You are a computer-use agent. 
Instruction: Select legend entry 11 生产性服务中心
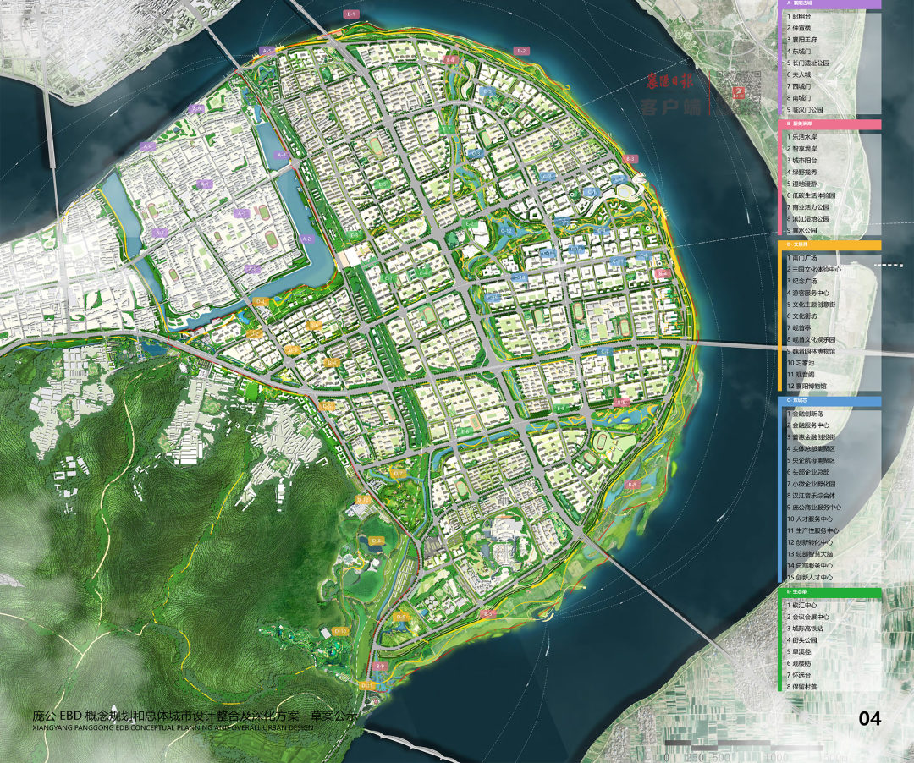tap(813, 530)
